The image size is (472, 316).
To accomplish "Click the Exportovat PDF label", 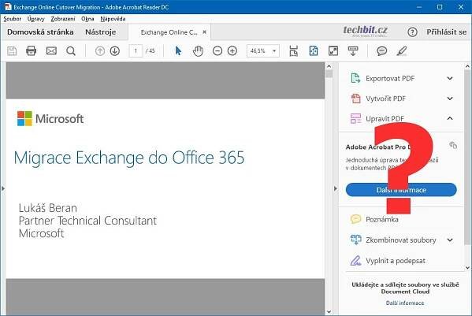I will click(x=390, y=79).
